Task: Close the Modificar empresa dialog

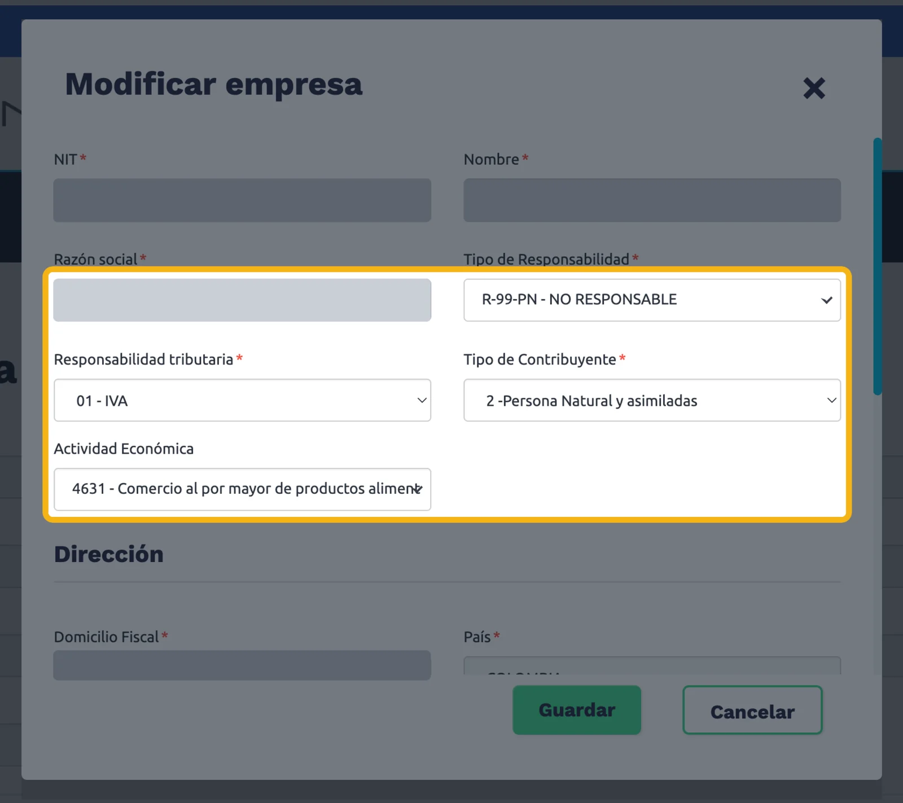Action: tap(814, 88)
